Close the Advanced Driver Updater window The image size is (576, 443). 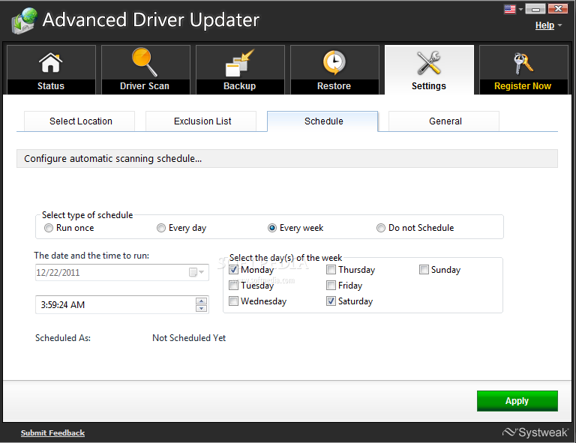point(558,9)
